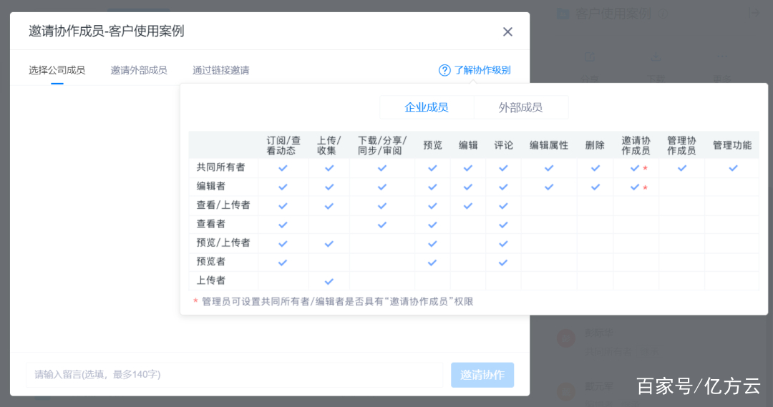Screen dimensions: 773x407
Task: Click 查看者 checkmark under 评论
Action: point(503,225)
